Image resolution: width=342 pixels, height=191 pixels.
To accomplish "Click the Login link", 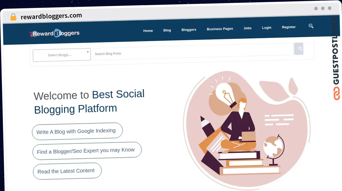I will coord(266,28).
